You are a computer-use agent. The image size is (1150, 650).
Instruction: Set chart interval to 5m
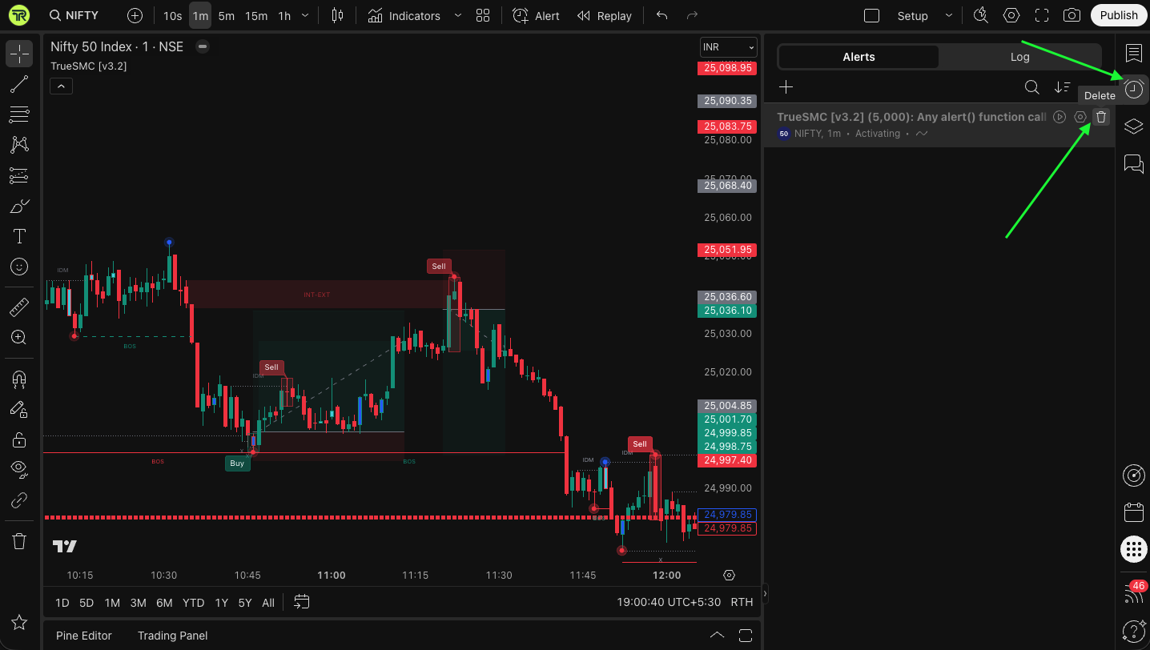coord(227,15)
